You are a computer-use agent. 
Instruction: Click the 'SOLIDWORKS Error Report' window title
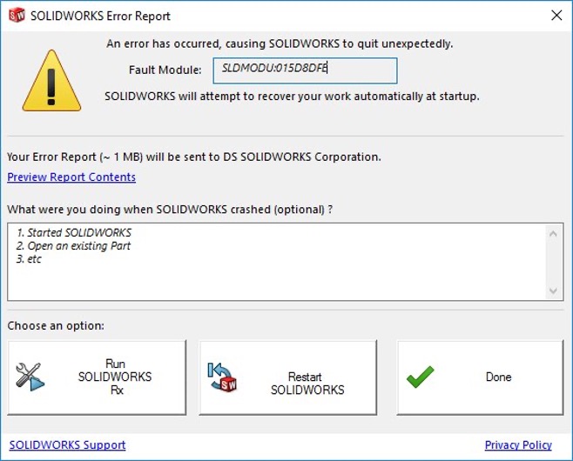(100, 16)
